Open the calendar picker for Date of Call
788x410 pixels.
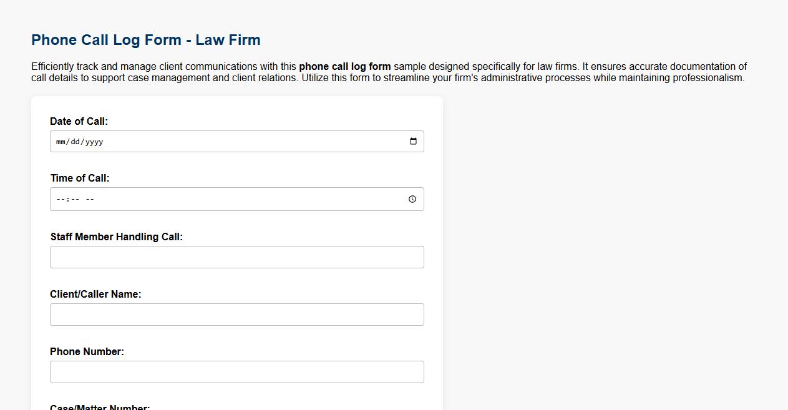point(412,141)
